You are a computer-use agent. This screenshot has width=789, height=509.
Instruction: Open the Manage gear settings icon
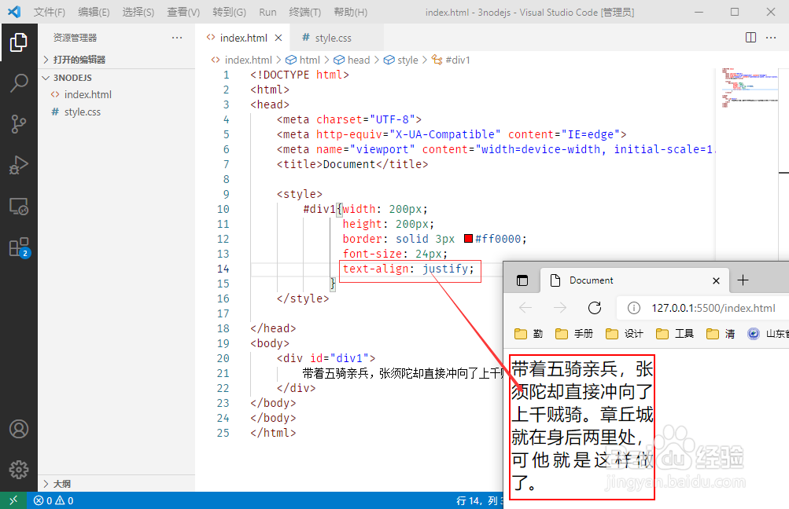(x=19, y=470)
